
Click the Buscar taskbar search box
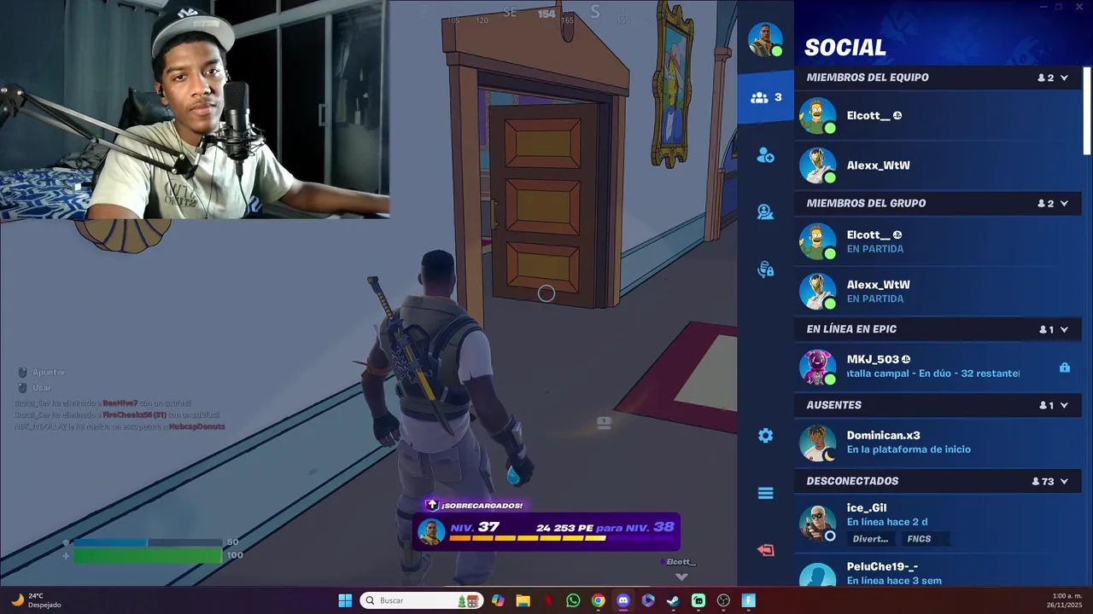422,601
